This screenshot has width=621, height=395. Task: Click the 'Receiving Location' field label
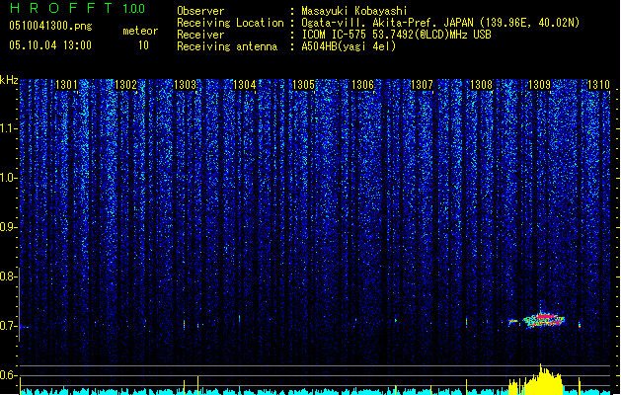[x=230, y=23]
